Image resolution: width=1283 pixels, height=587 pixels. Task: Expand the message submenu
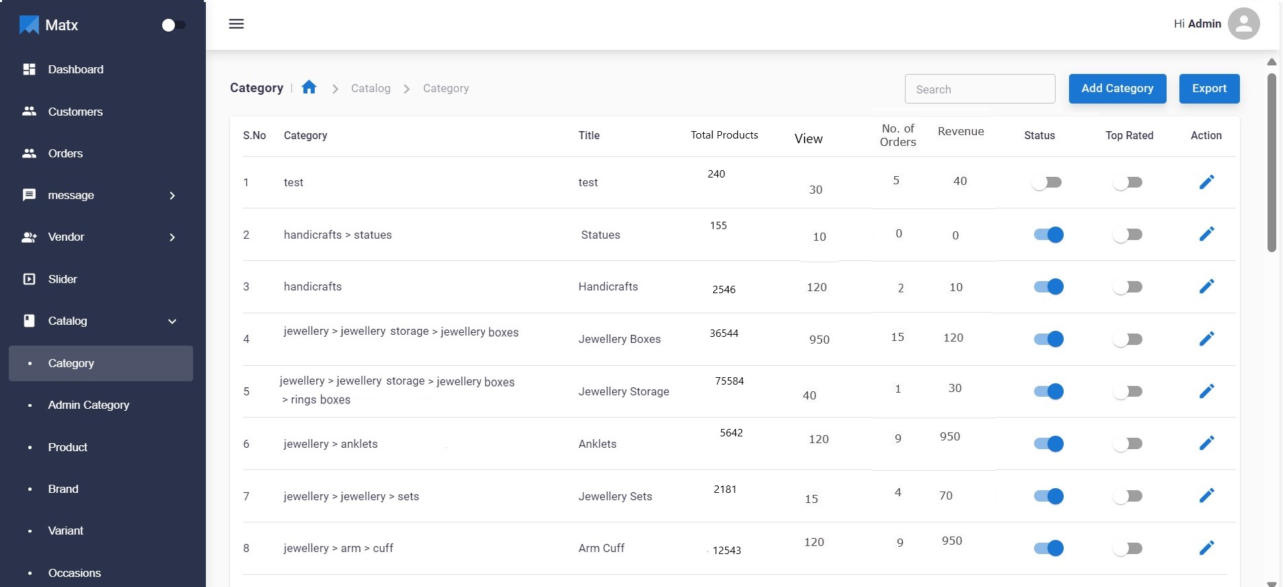[x=172, y=196]
